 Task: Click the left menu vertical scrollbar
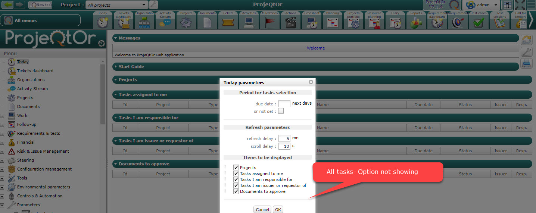pos(103,93)
